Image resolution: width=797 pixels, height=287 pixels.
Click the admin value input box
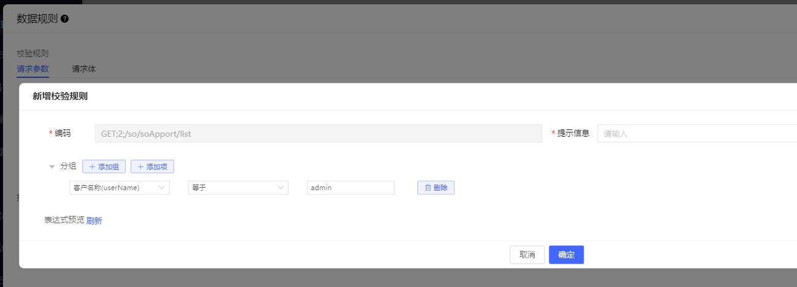[350, 188]
